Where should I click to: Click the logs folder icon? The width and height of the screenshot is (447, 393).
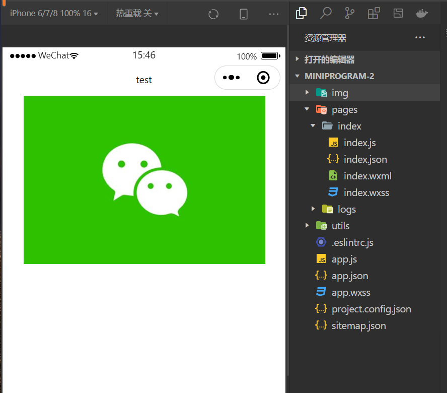pos(327,209)
